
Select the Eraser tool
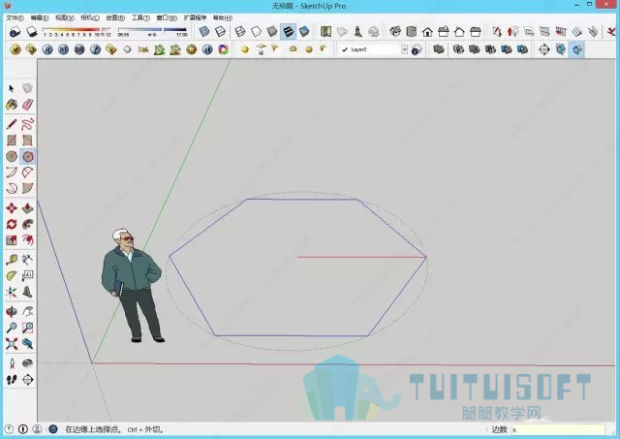click(27, 105)
